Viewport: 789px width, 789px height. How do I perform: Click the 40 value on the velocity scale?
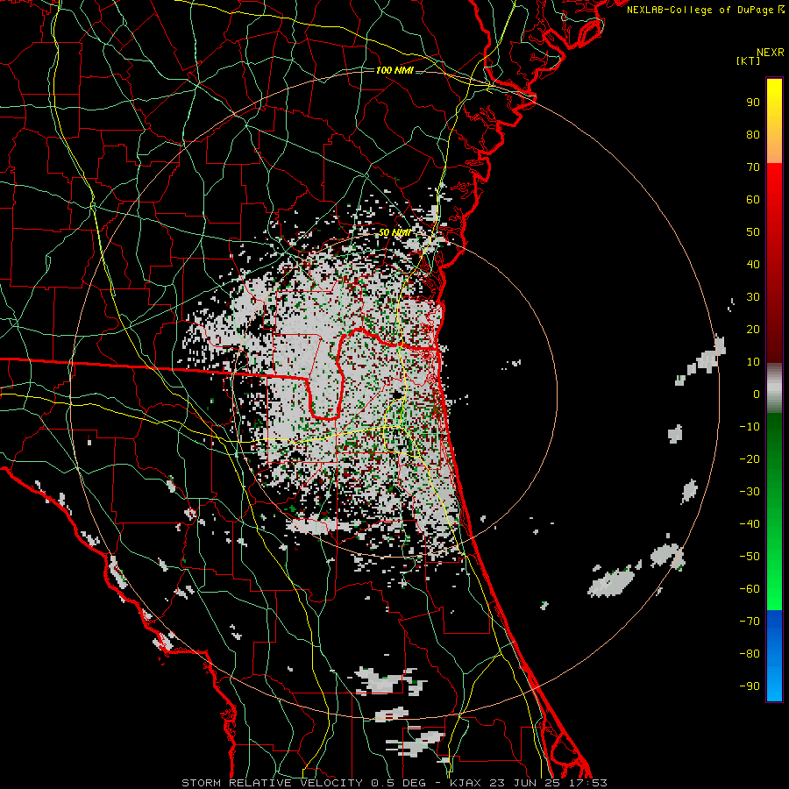click(753, 264)
